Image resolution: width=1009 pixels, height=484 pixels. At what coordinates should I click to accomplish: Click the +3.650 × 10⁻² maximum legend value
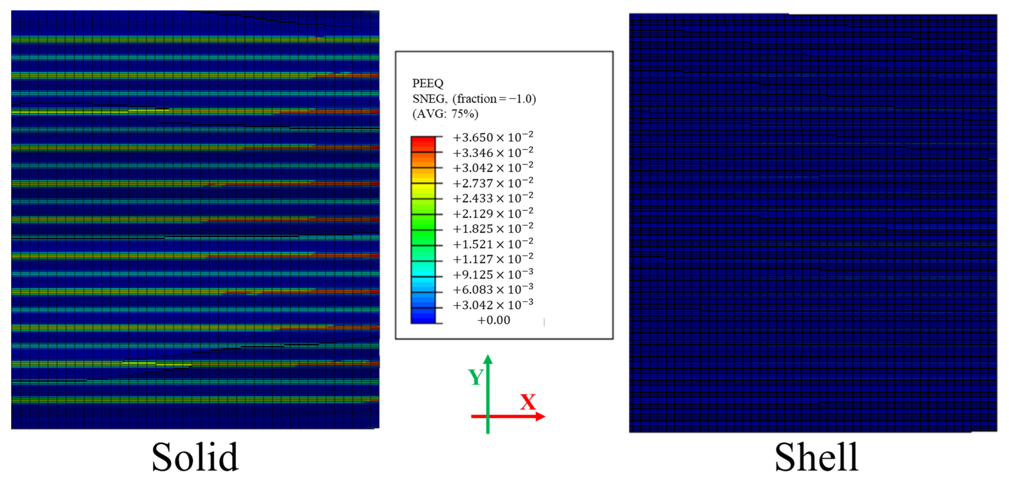point(493,137)
